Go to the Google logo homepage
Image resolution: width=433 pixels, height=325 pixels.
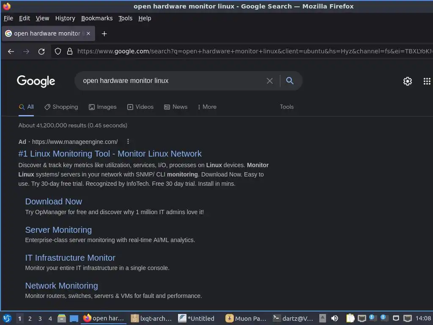pos(36,81)
